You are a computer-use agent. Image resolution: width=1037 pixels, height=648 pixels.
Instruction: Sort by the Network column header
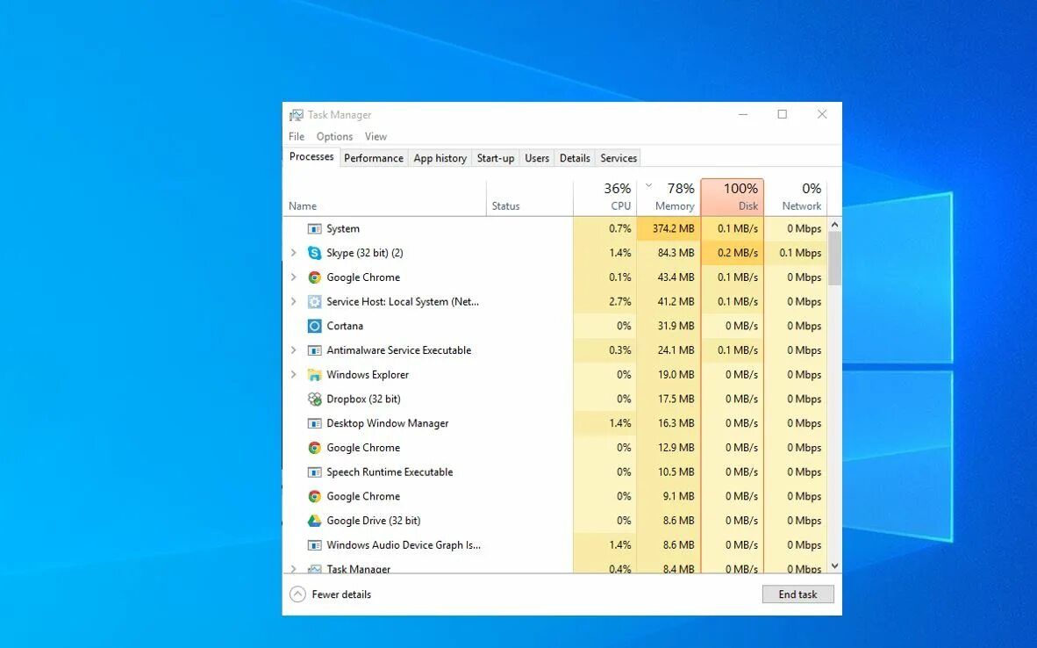[796, 198]
